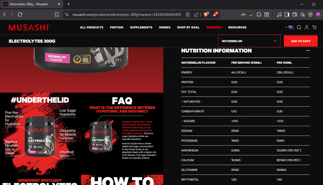
Task: Click the address bar URL
Action: pyautogui.click(x=127, y=15)
